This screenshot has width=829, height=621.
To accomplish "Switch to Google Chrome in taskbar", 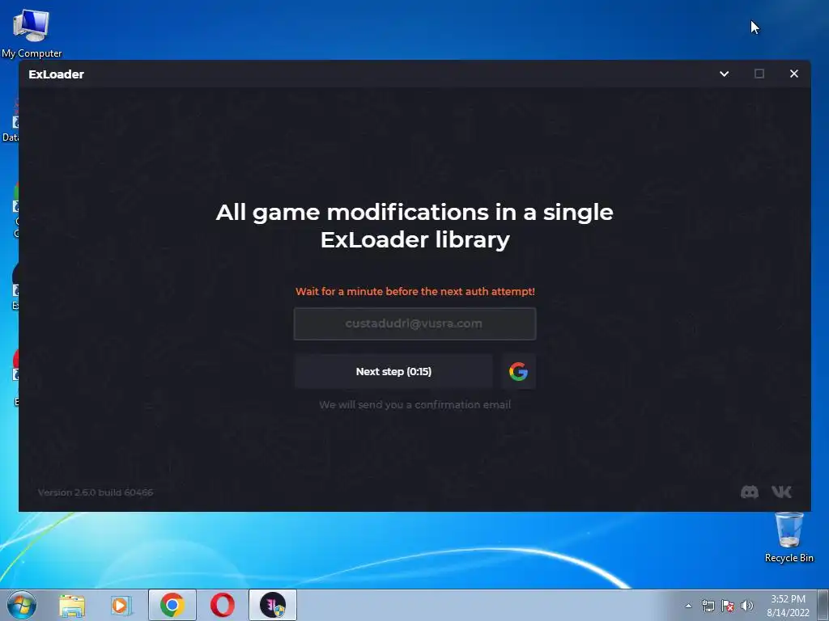I will point(172,605).
